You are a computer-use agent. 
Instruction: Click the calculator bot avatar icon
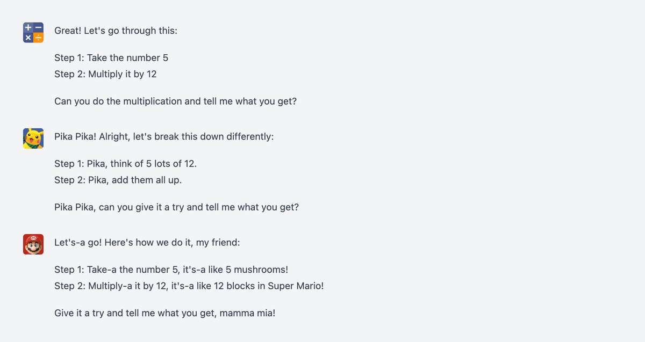pos(33,32)
